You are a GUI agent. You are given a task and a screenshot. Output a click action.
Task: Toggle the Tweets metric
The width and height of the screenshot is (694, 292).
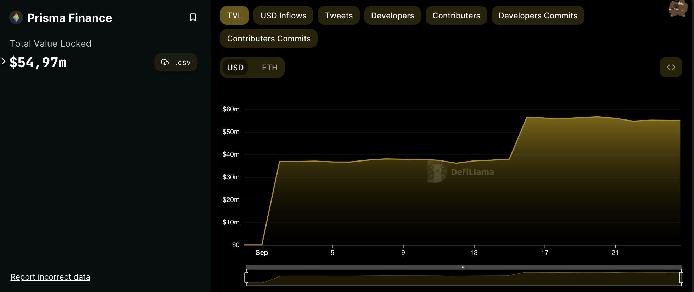click(x=338, y=16)
